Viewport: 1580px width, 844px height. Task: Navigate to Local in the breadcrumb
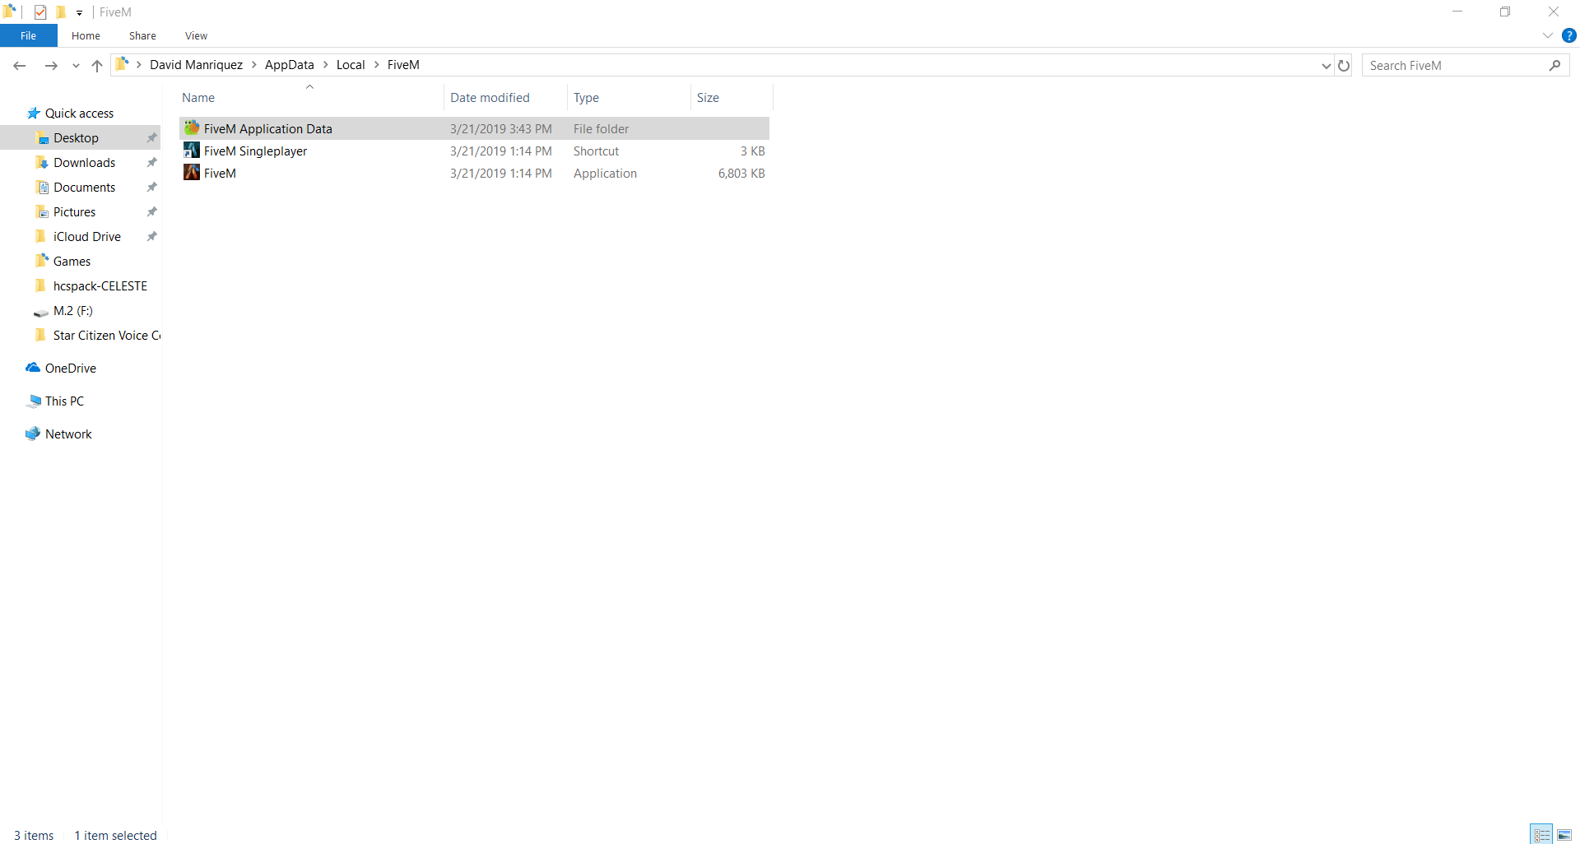click(351, 65)
